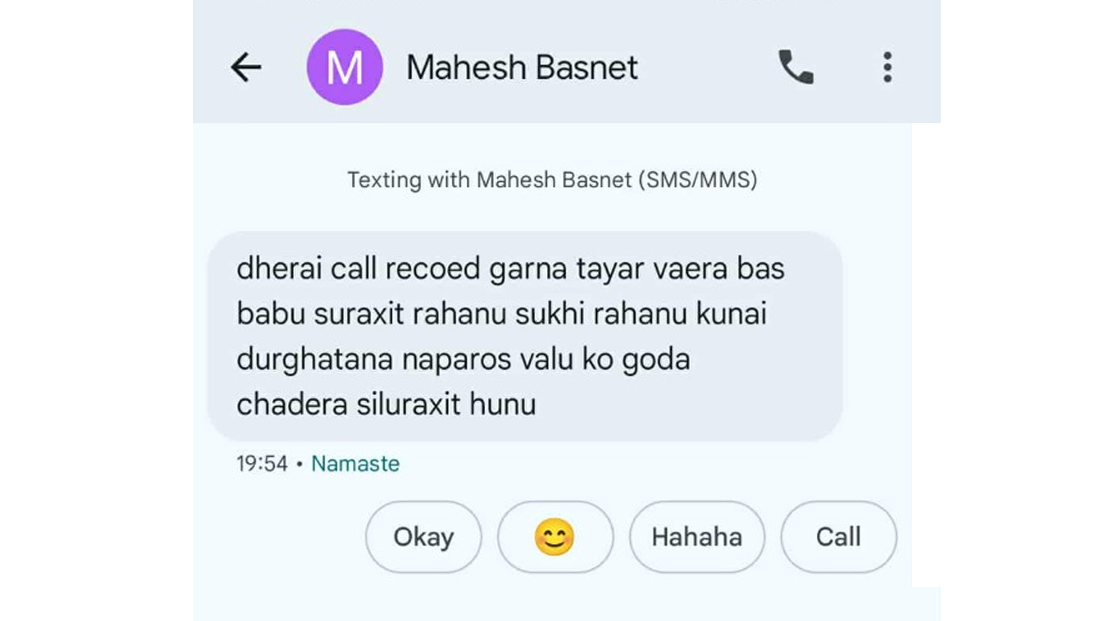The height and width of the screenshot is (621, 1105).
Task: Select the Namaste SIM label
Action: tap(355, 463)
